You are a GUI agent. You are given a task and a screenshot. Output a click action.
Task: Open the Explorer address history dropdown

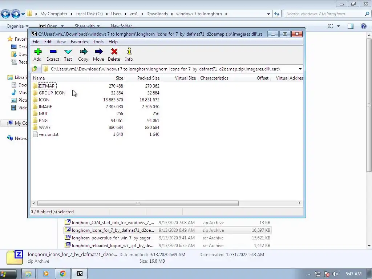point(268,14)
